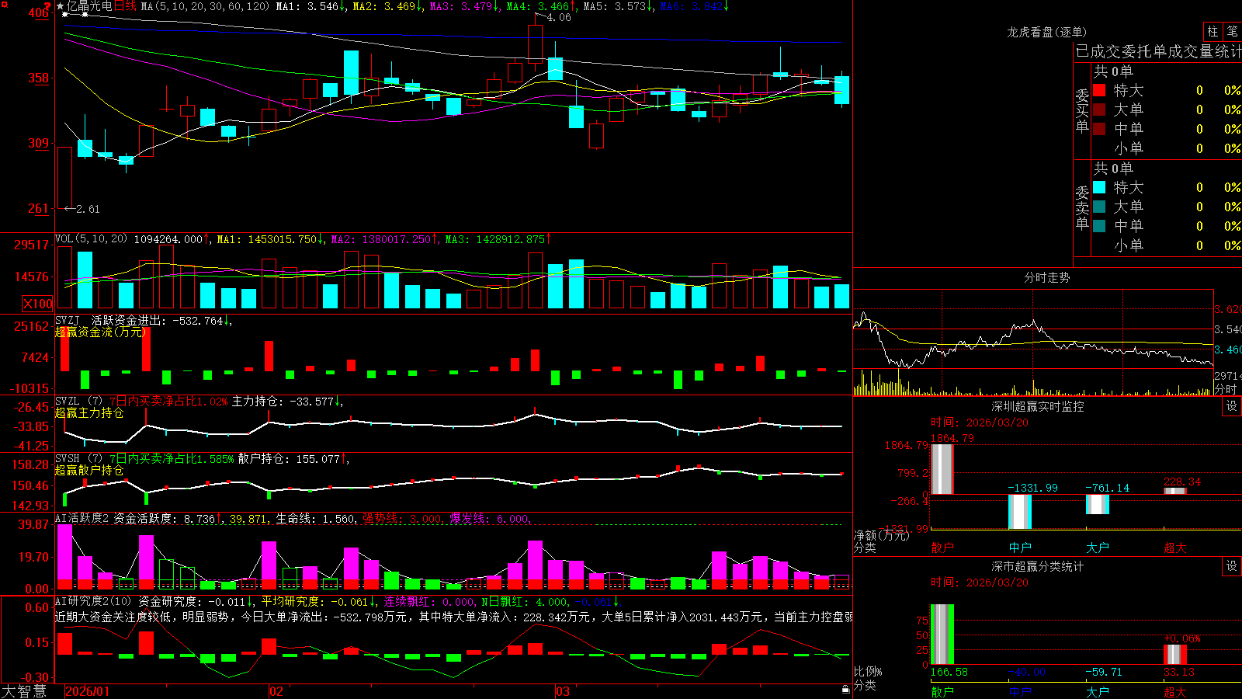Click the 龙虎看盘(逐单) panel title
The height and width of the screenshot is (699, 1242).
click(x=1047, y=32)
